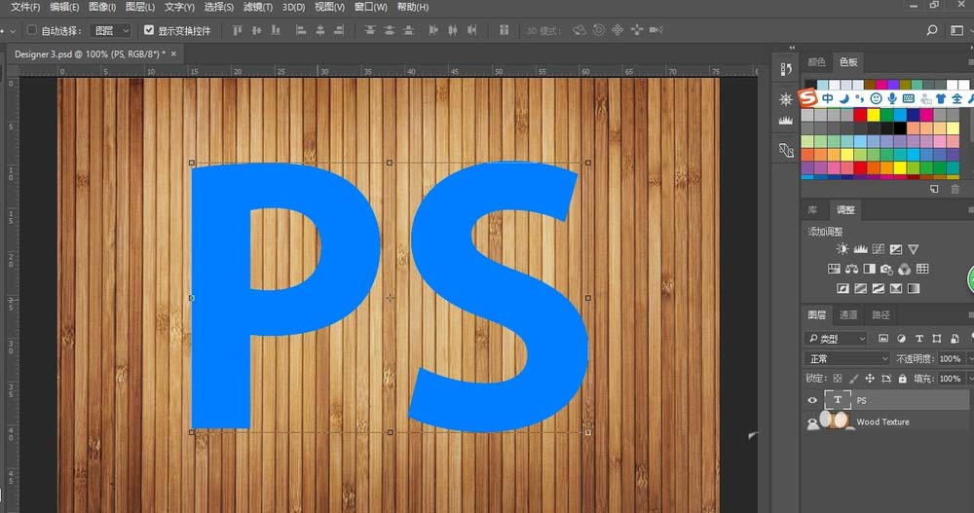Switch to the 通道 tab

[x=848, y=314]
